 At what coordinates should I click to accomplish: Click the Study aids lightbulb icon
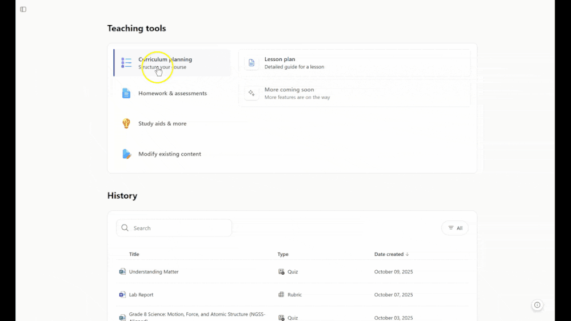[126, 123]
